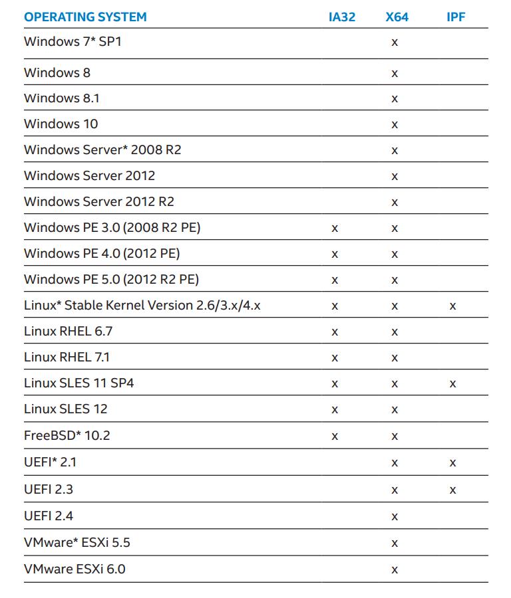Click the X64 x mark for VMware* ESXi 5.5
The image size is (511, 598).
pos(395,544)
